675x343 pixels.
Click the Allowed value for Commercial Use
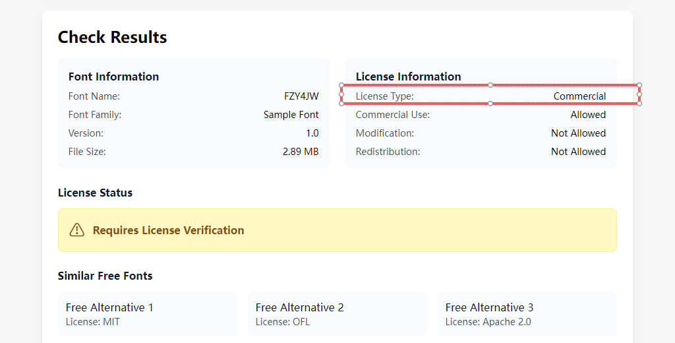coord(588,115)
